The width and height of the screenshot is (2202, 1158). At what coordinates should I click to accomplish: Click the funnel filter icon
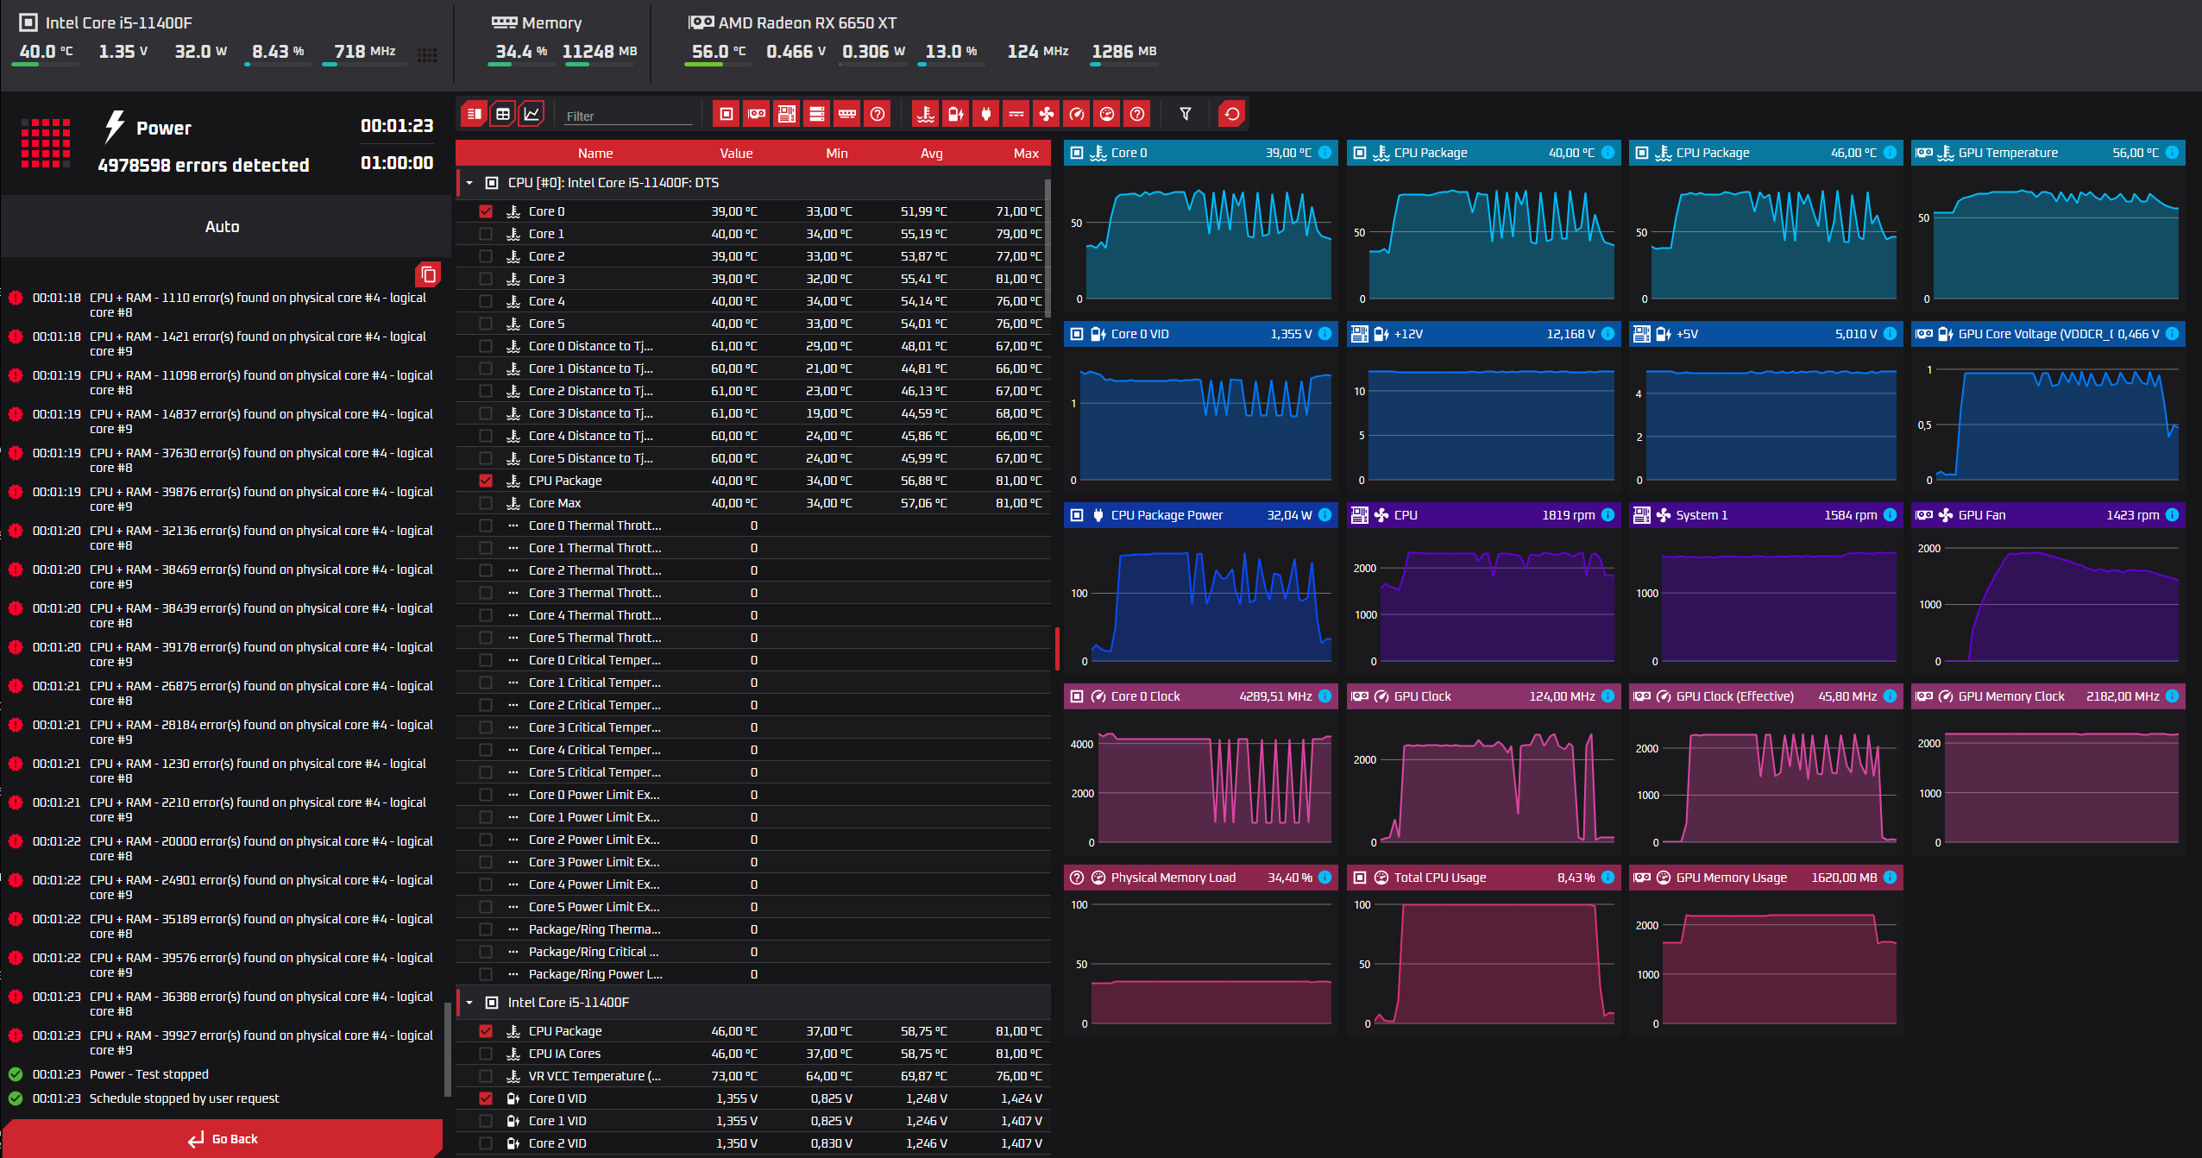tap(1186, 114)
